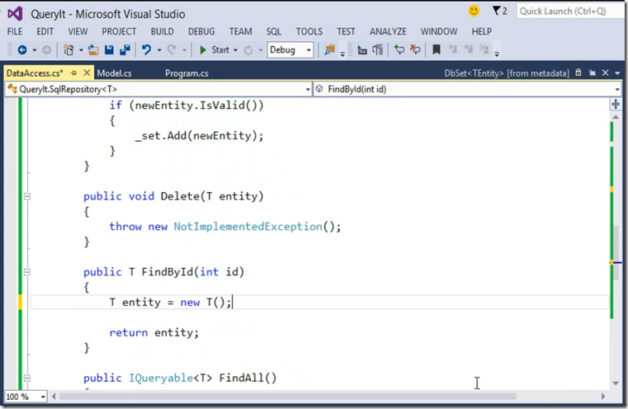Open the VIEW menu

(78, 31)
